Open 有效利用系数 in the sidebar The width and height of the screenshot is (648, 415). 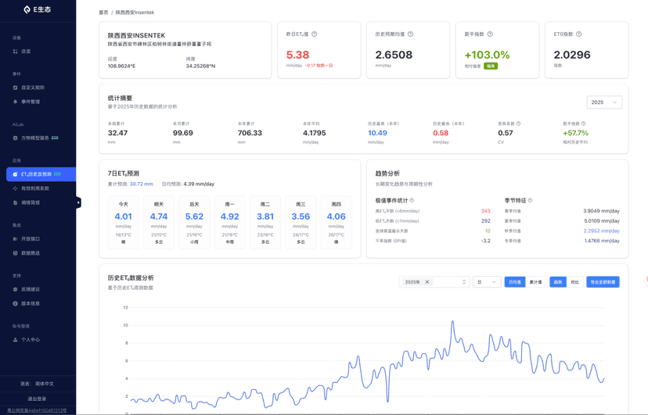coord(35,188)
